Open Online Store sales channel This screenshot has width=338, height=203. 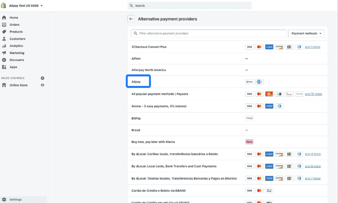[x=19, y=85]
